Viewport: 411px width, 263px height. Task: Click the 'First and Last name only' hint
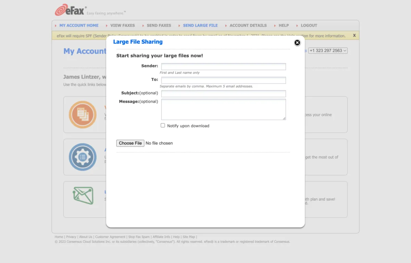pyautogui.click(x=180, y=73)
